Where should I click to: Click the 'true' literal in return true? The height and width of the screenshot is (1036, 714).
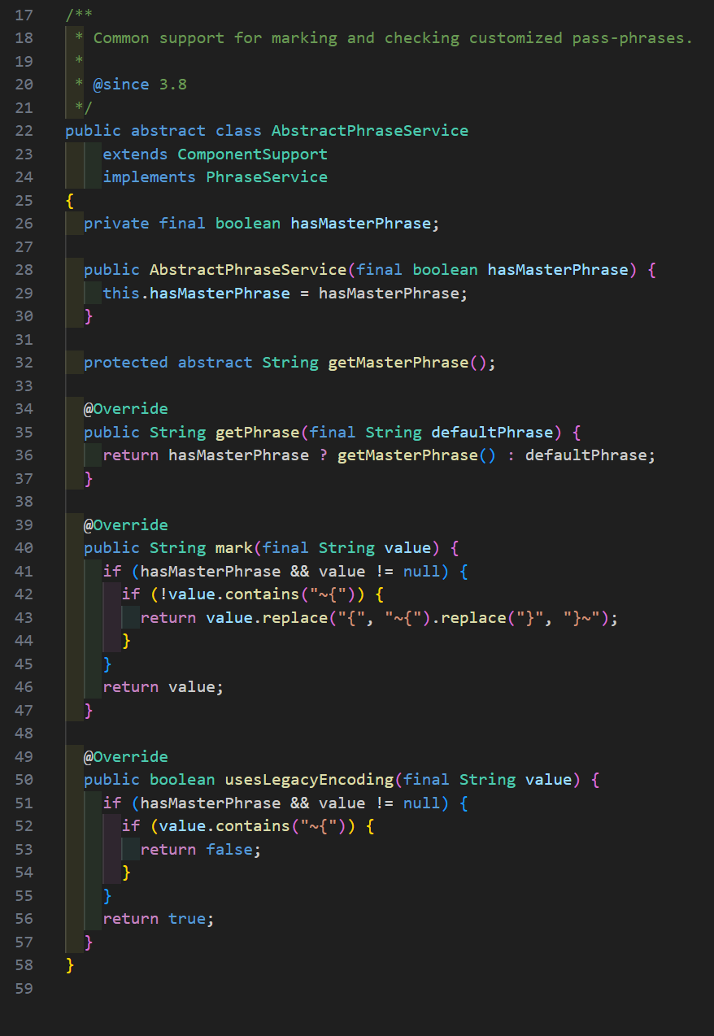tap(187, 919)
